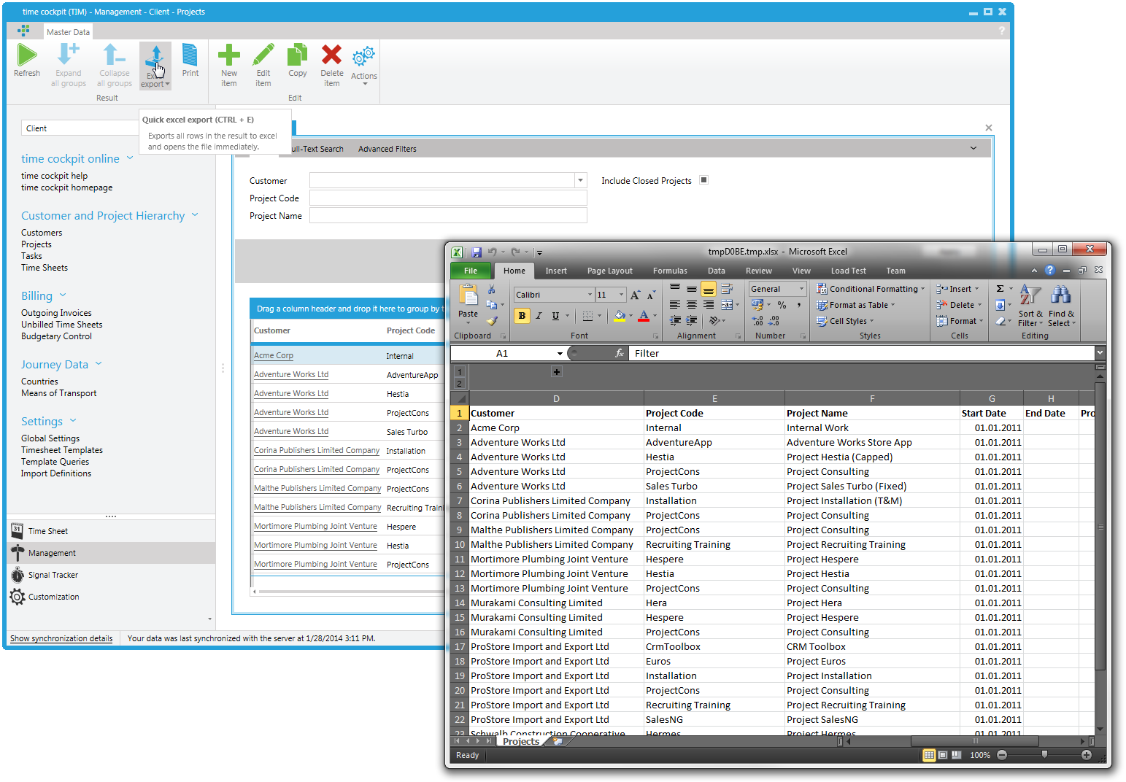Viewport: 1126px width, 782px height.
Task: Switch to Page Break Preview in Excel status bar
Action: [x=957, y=755]
